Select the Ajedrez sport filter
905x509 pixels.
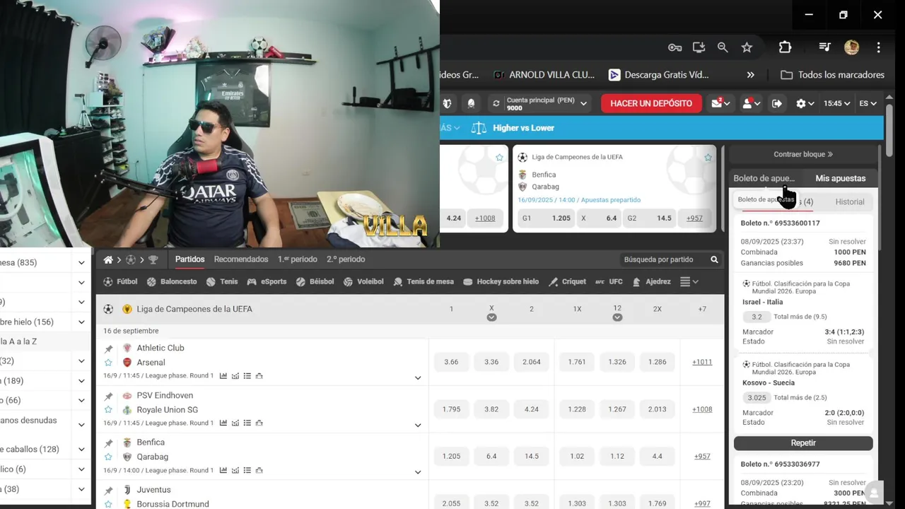point(651,281)
